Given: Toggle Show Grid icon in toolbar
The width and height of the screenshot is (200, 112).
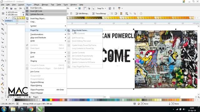Looking at the screenshot, I should (x=89, y=8).
